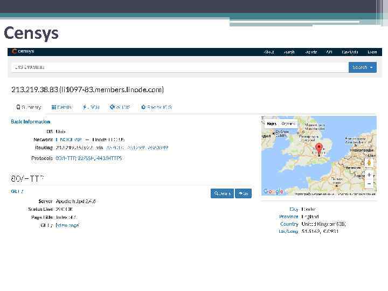Viewport: 388px width, 291px height.
Task: Click the blue Go button for 80/HTTP
Action: (x=243, y=193)
